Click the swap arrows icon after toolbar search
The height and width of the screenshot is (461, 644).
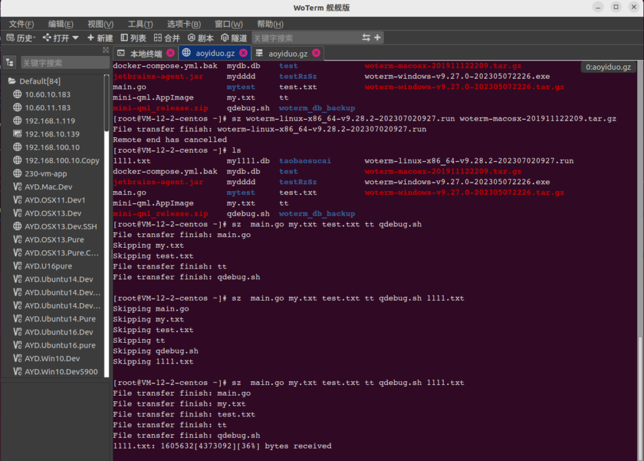(366, 38)
